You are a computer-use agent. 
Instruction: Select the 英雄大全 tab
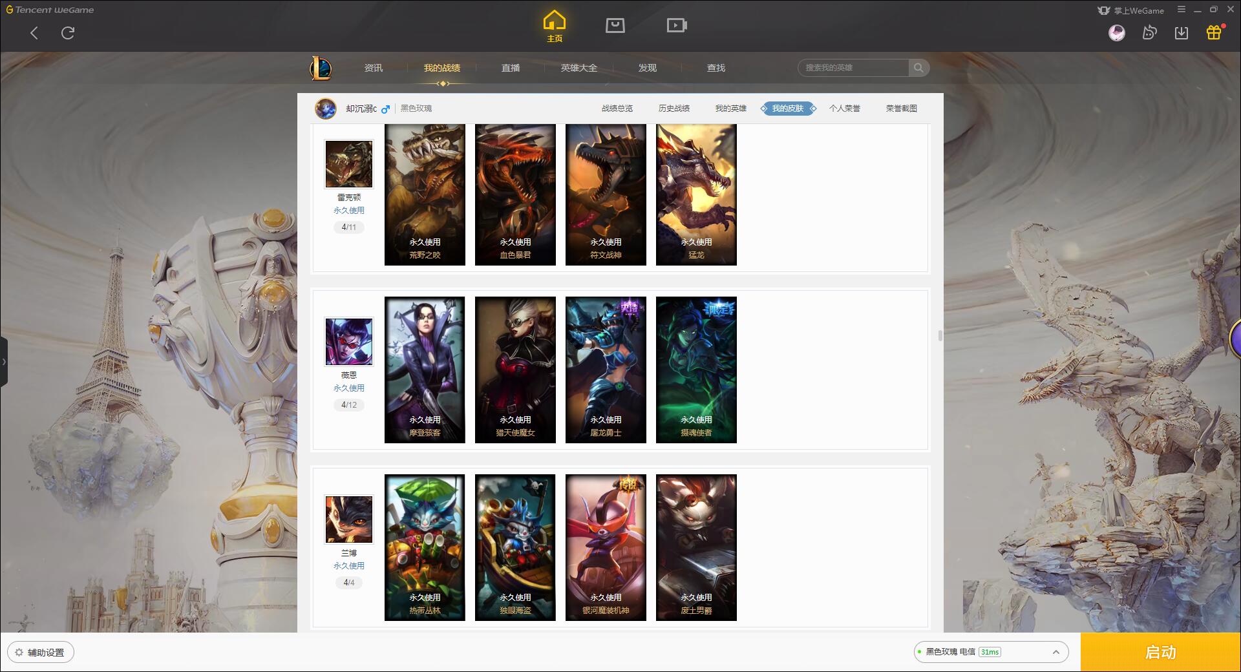579,68
